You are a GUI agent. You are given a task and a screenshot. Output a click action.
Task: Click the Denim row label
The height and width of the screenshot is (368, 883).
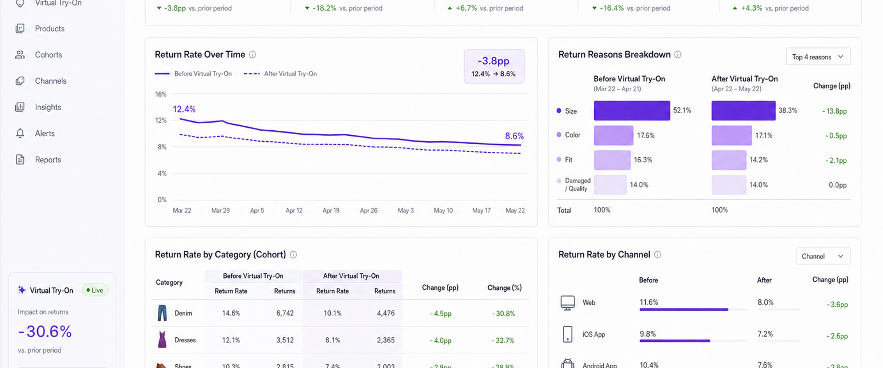[183, 313]
